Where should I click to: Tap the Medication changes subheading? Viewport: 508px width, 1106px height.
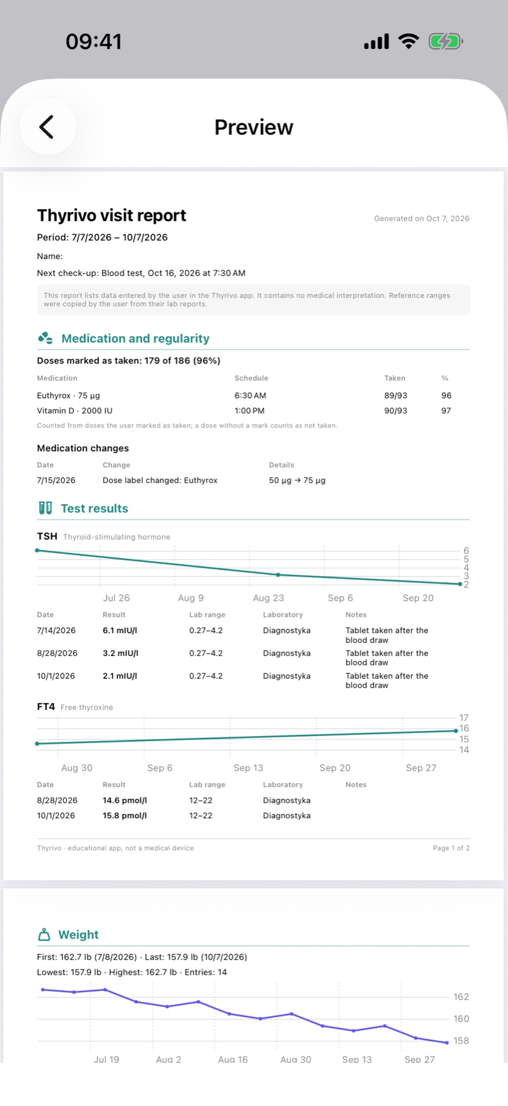[x=83, y=448]
